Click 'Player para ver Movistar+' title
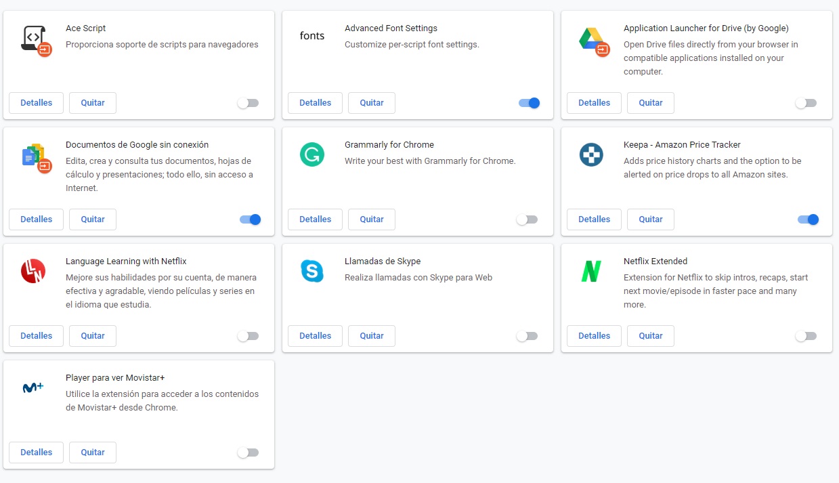This screenshot has width=839, height=483. (115, 378)
